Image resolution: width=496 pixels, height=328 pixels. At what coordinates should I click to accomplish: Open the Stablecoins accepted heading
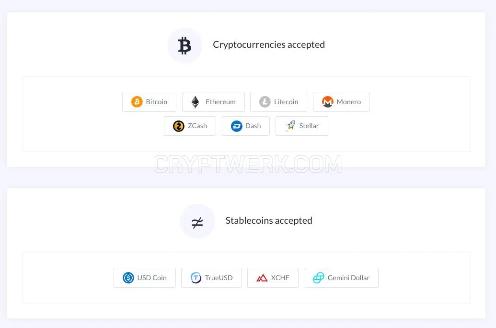coord(269,221)
